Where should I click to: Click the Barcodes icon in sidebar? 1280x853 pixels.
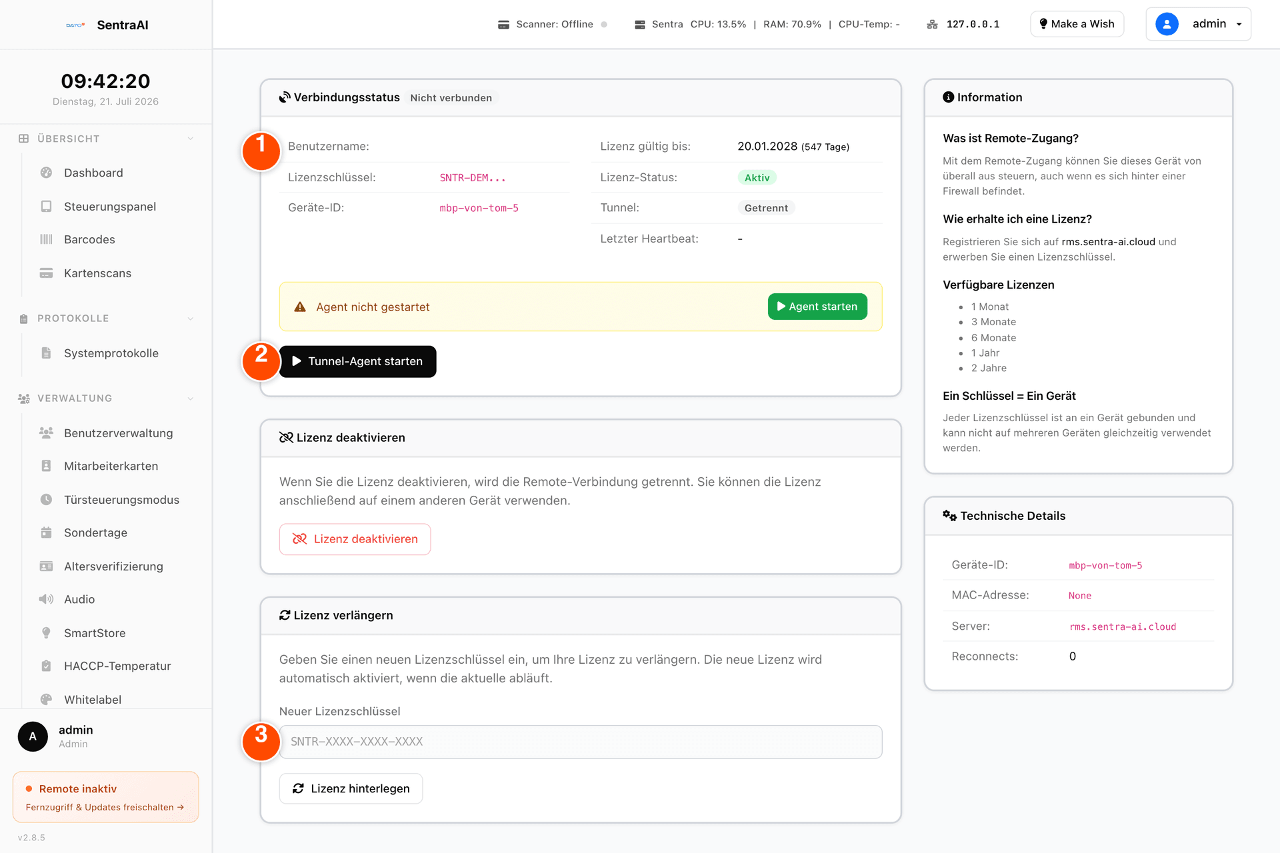pos(46,239)
